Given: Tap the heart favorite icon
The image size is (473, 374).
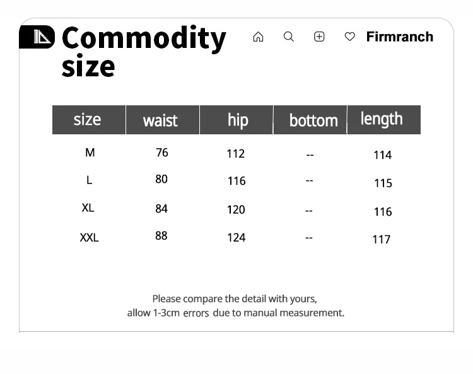Looking at the screenshot, I should tap(350, 37).
